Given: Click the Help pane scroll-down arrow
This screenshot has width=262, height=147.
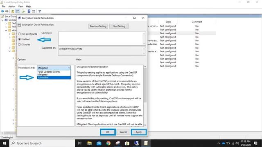Looking at the screenshot, I should (x=145, y=125).
